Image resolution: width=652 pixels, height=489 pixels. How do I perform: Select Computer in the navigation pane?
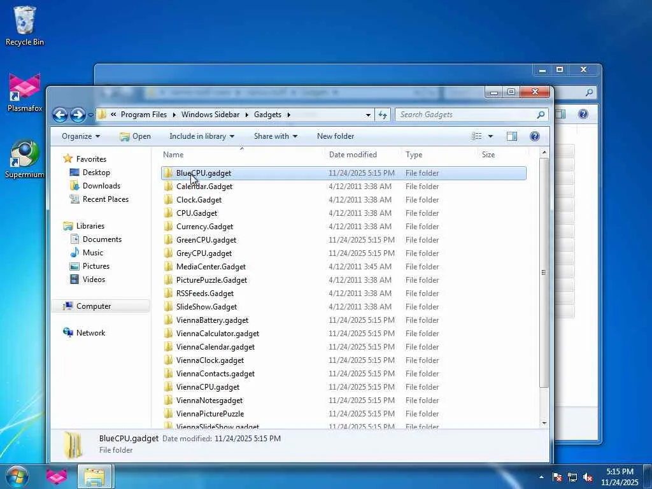[93, 306]
